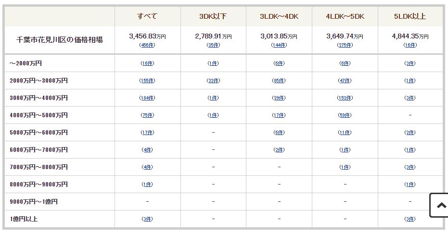Open すべて 1件 link for 8000万円~9000万円
The image size is (448, 234).
coord(147,185)
